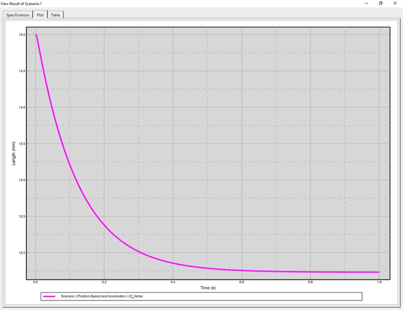403x310 pixels.
Task: Click the Length (mm) axis label
Action: 13,153
